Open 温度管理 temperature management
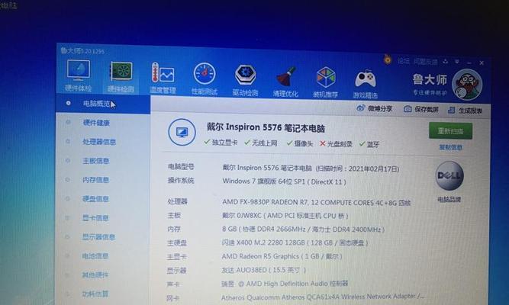Viewport: 509px width, 305px height. coord(163,78)
